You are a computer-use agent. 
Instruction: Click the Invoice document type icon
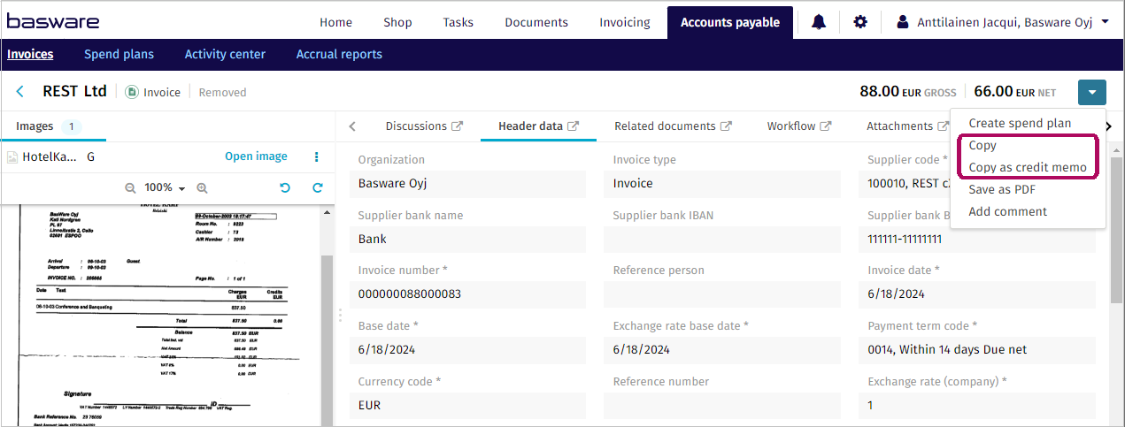132,92
